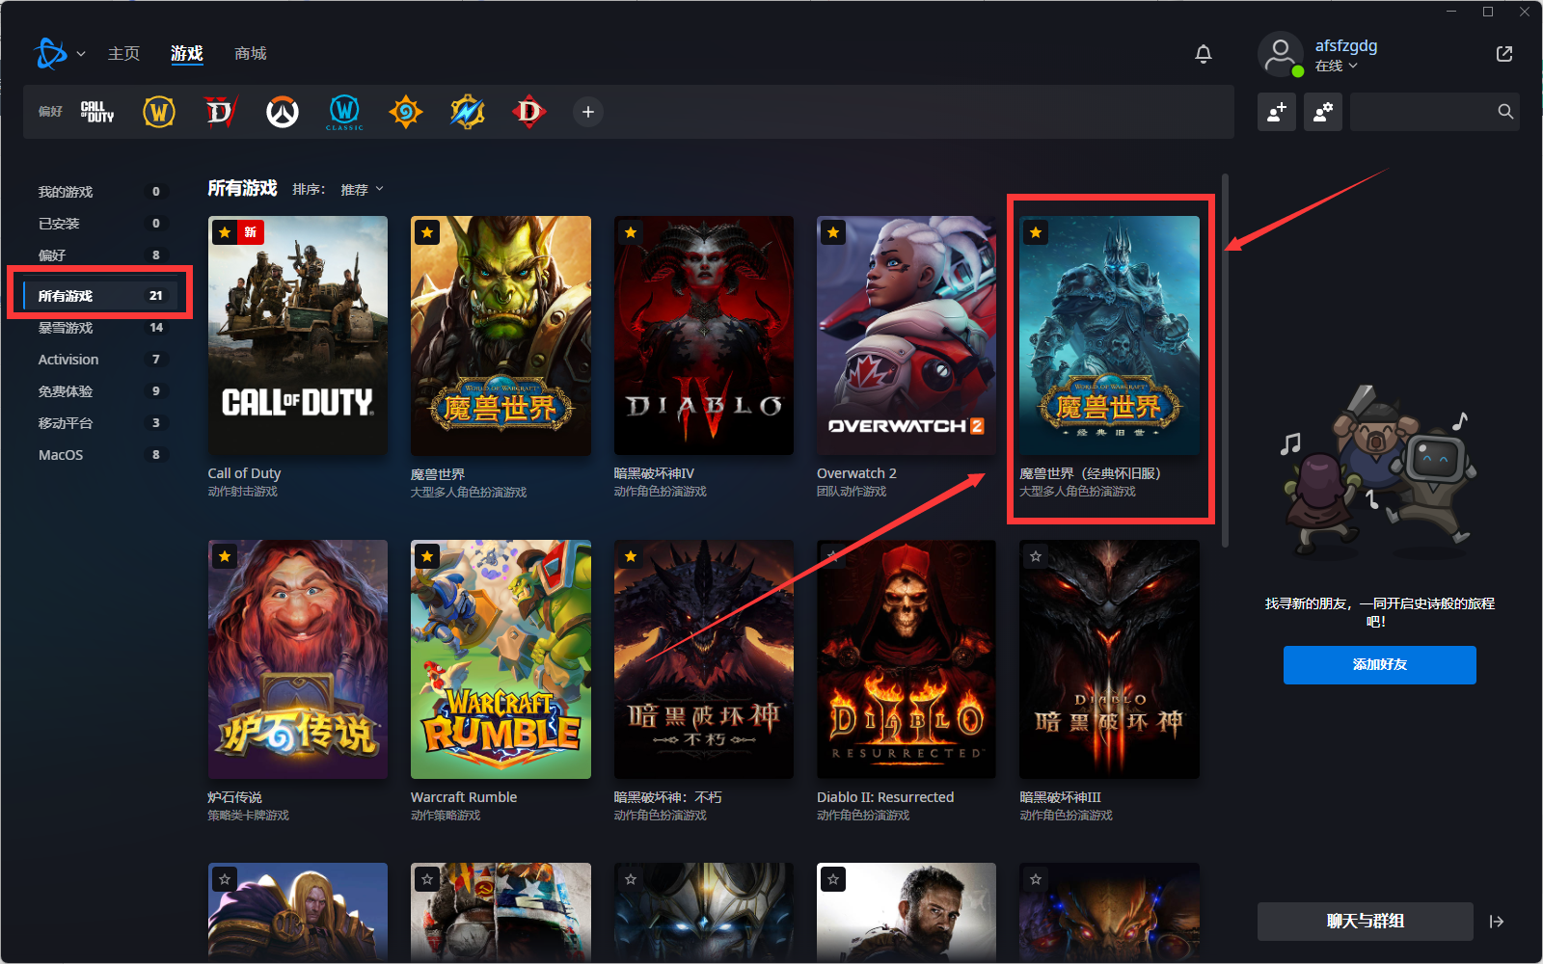Viewport: 1543px width, 964px height.
Task: Click the user avatar icon
Action: tap(1281, 53)
